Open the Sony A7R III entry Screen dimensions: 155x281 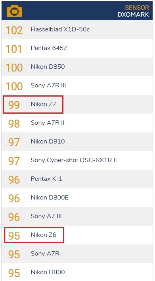coord(77,86)
